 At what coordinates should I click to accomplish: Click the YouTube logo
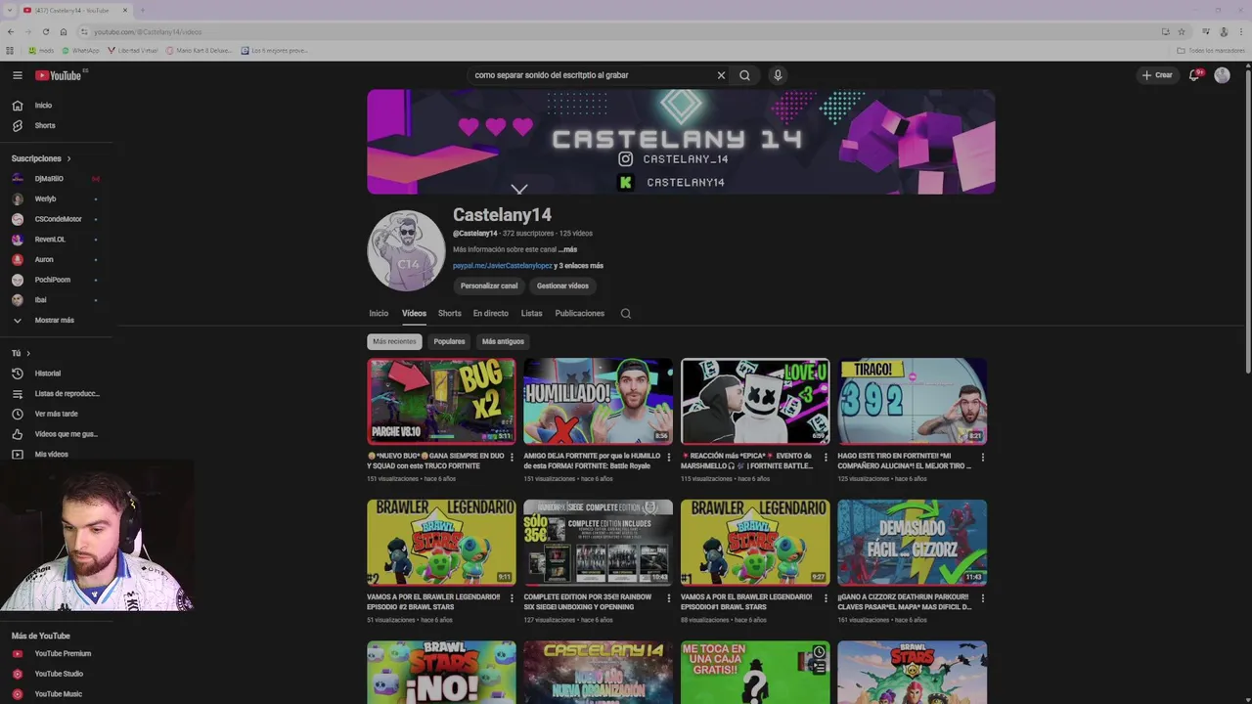[x=59, y=75]
